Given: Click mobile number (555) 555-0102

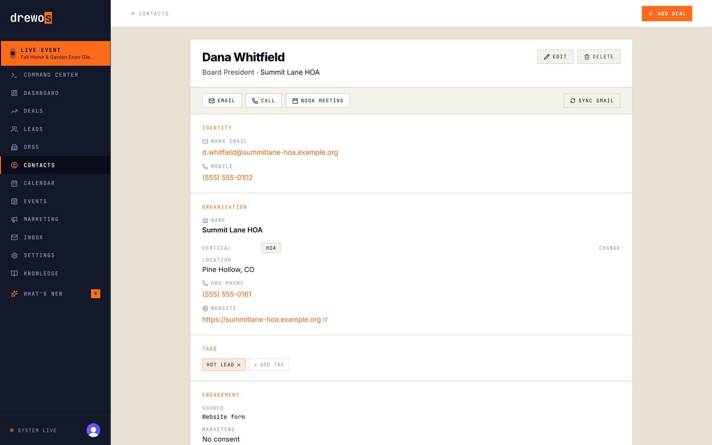Looking at the screenshot, I should tap(227, 178).
